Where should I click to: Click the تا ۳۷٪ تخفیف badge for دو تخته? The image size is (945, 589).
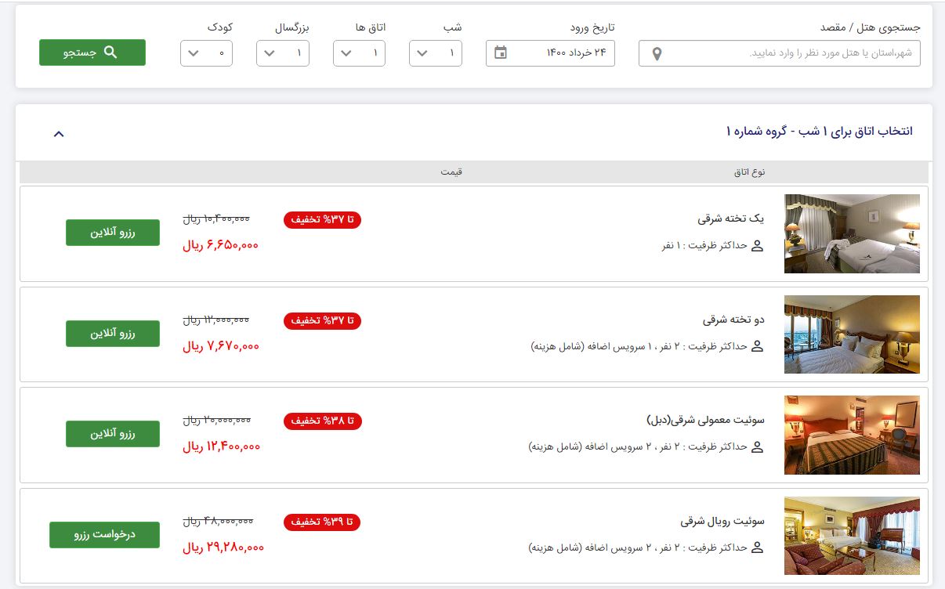click(322, 320)
